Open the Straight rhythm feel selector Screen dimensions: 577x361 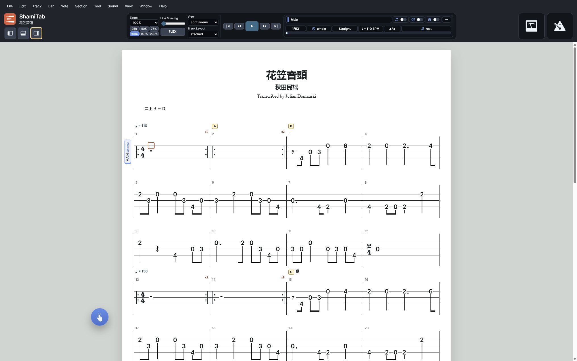click(345, 29)
